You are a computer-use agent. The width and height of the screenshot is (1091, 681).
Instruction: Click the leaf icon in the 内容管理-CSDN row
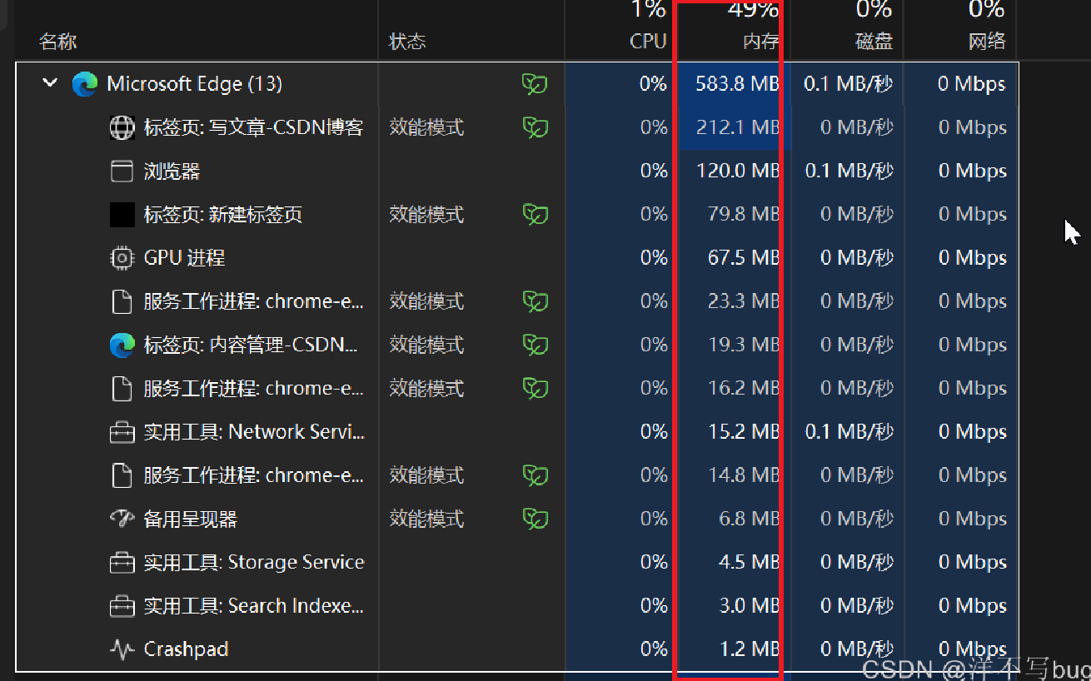point(535,345)
